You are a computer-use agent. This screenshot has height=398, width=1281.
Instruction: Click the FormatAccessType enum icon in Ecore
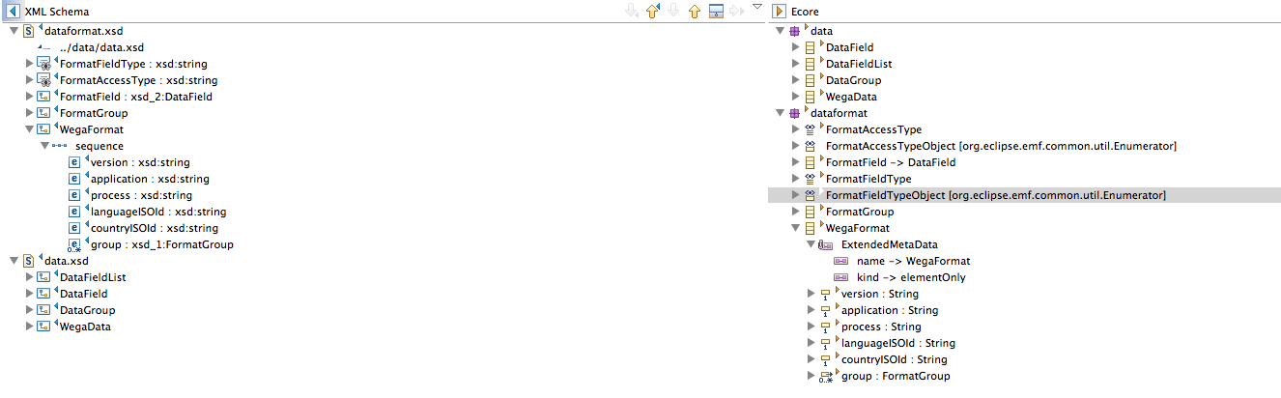pyautogui.click(x=811, y=129)
